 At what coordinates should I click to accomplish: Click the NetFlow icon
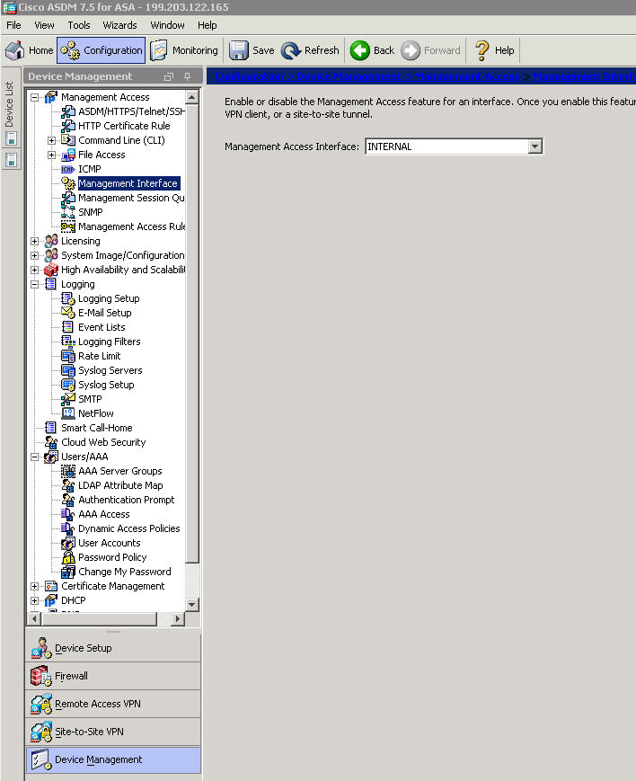tap(67, 413)
